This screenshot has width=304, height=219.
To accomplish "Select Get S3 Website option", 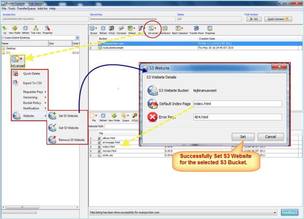I will [x=67, y=128].
